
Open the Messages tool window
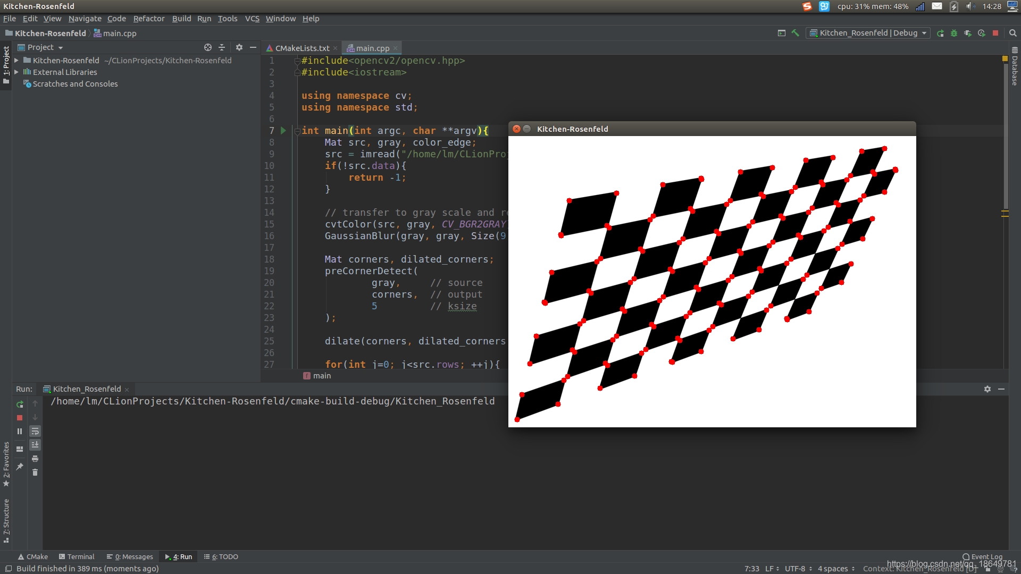130,556
